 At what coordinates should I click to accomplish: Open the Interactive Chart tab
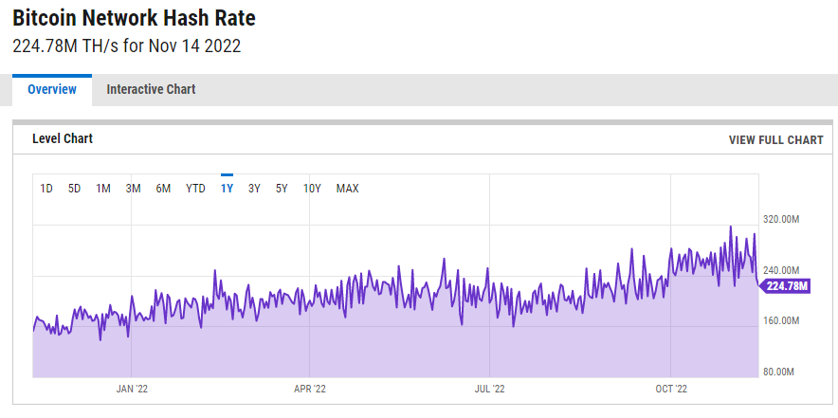point(151,89)
